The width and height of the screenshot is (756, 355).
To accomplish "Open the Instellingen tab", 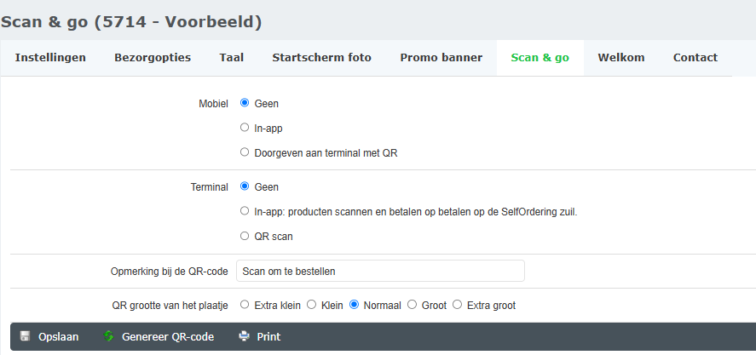I will [50, 58].
